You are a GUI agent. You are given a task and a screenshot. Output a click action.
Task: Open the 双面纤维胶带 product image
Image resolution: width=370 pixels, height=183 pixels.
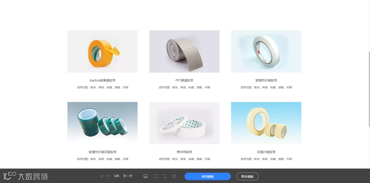[266, 123]
